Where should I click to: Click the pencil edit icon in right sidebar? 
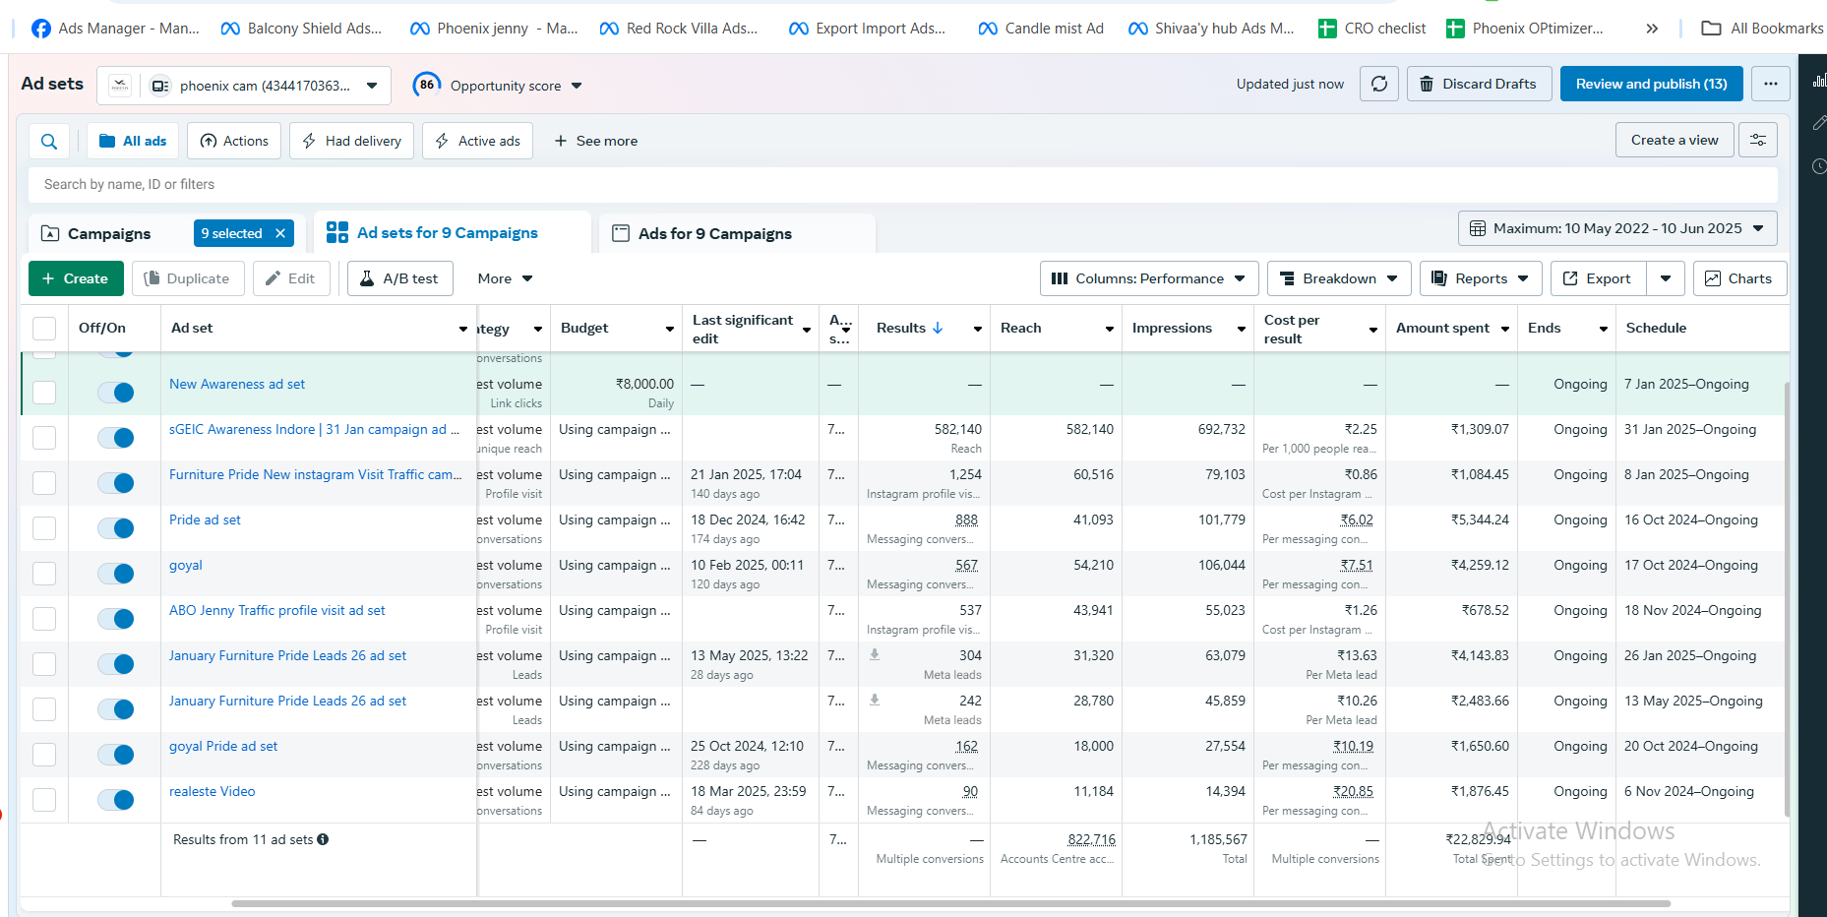(x=1819, y=123)
